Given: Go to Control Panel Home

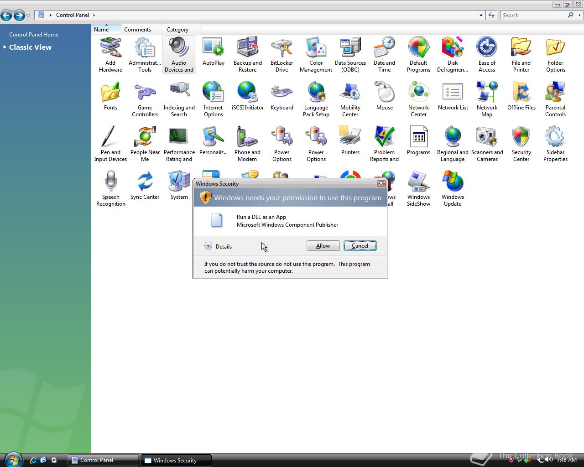Looking at the screenshot, I should [x=34, y=35].
